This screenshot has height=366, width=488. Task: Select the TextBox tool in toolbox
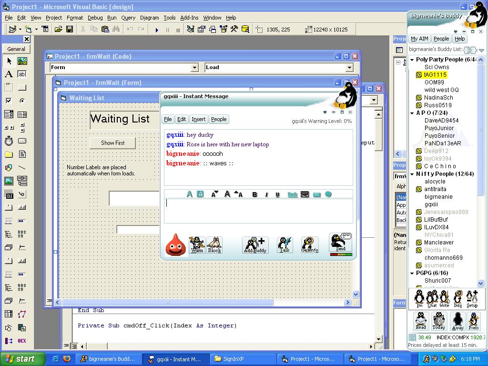22,74
